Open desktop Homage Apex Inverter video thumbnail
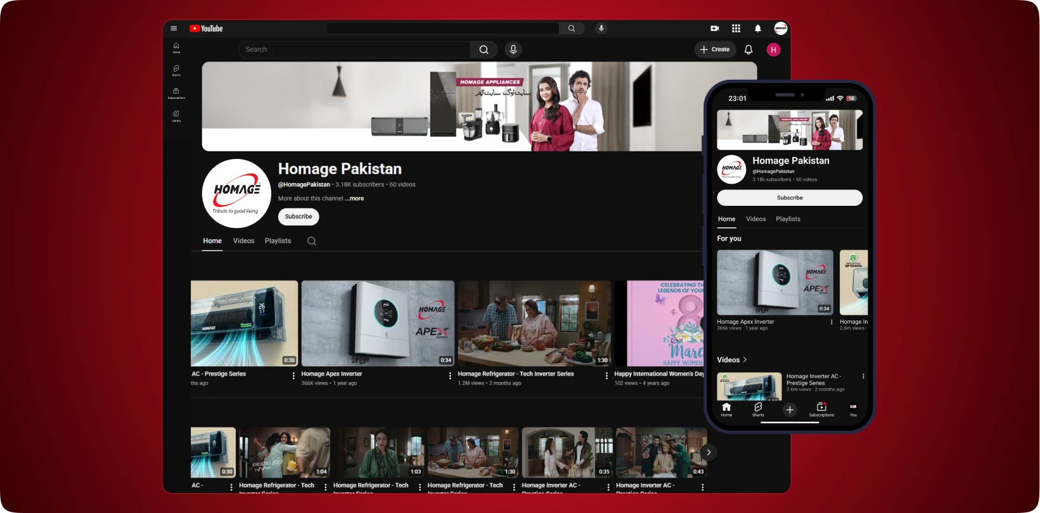The width and height of the screenshot is (1040, 513). [378, 324]
